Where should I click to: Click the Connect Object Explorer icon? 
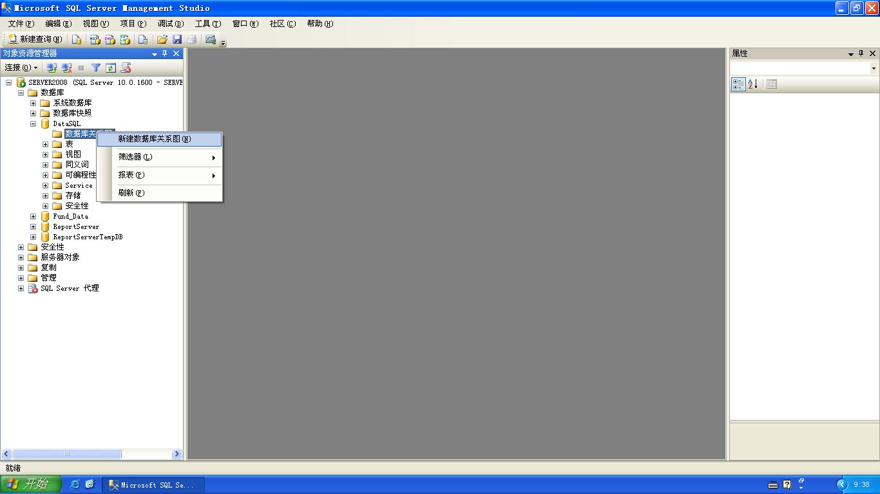tap(52, 68)
